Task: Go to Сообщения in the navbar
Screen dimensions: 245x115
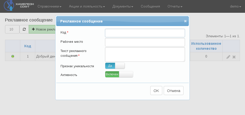Action: point(150,6)
